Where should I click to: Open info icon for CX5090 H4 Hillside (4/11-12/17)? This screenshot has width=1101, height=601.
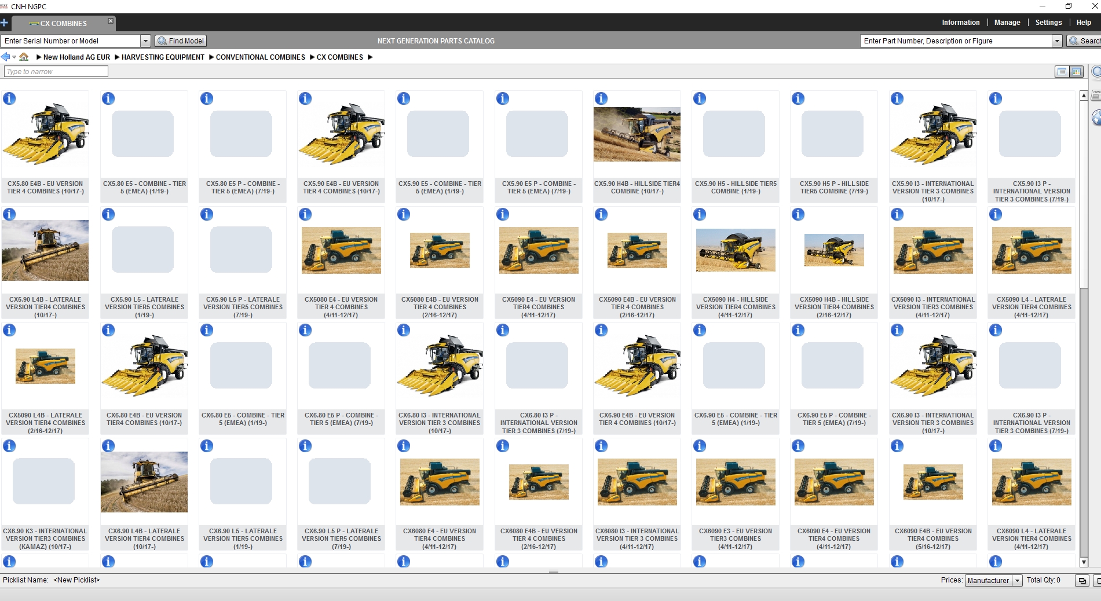point(700,214)
